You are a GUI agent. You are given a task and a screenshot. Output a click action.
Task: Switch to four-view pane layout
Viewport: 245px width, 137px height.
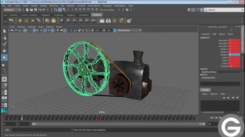[x=4, y=86]
